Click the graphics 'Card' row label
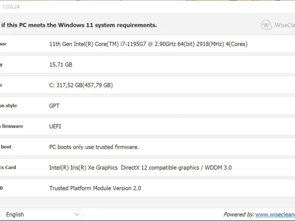 pos(10,168)
